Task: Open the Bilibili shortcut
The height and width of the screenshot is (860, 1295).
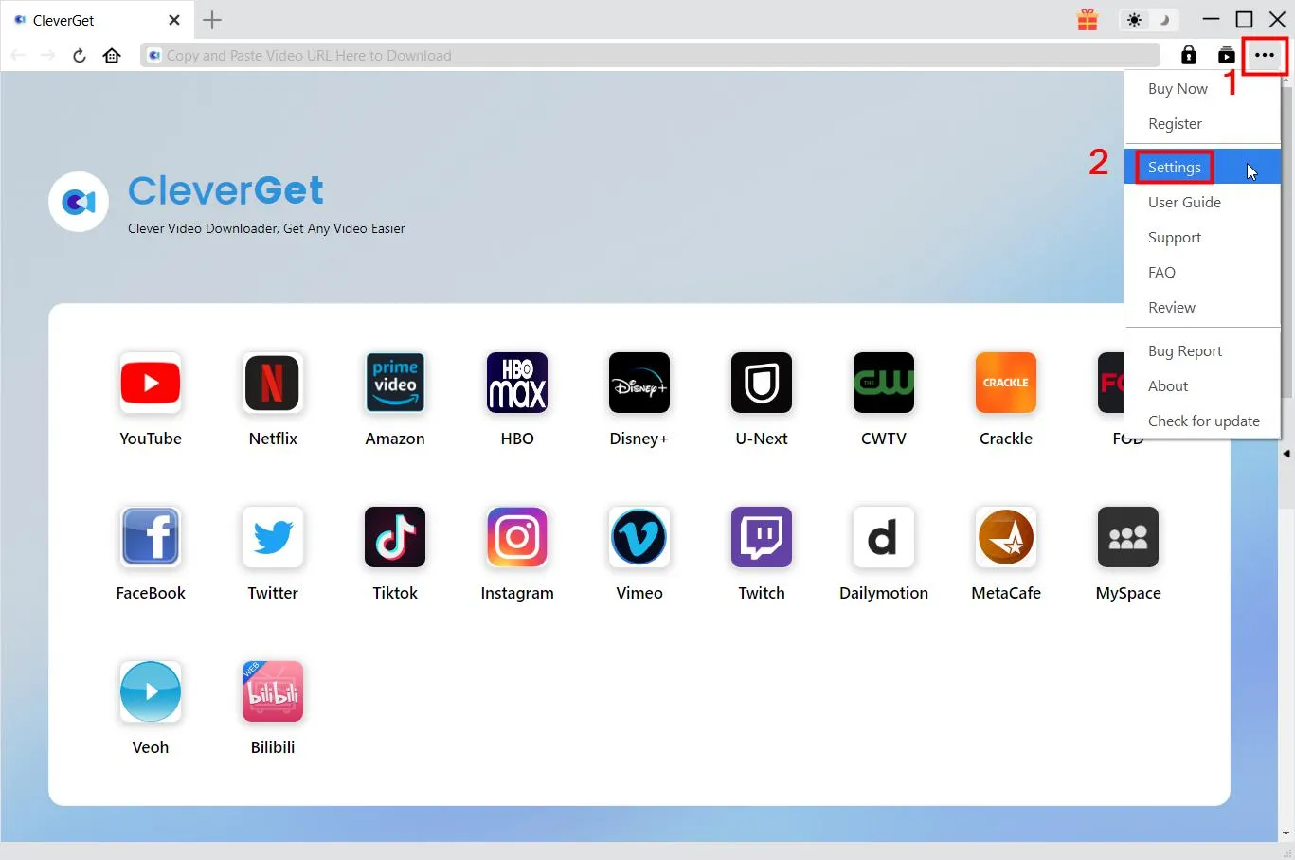Action: 272,691
